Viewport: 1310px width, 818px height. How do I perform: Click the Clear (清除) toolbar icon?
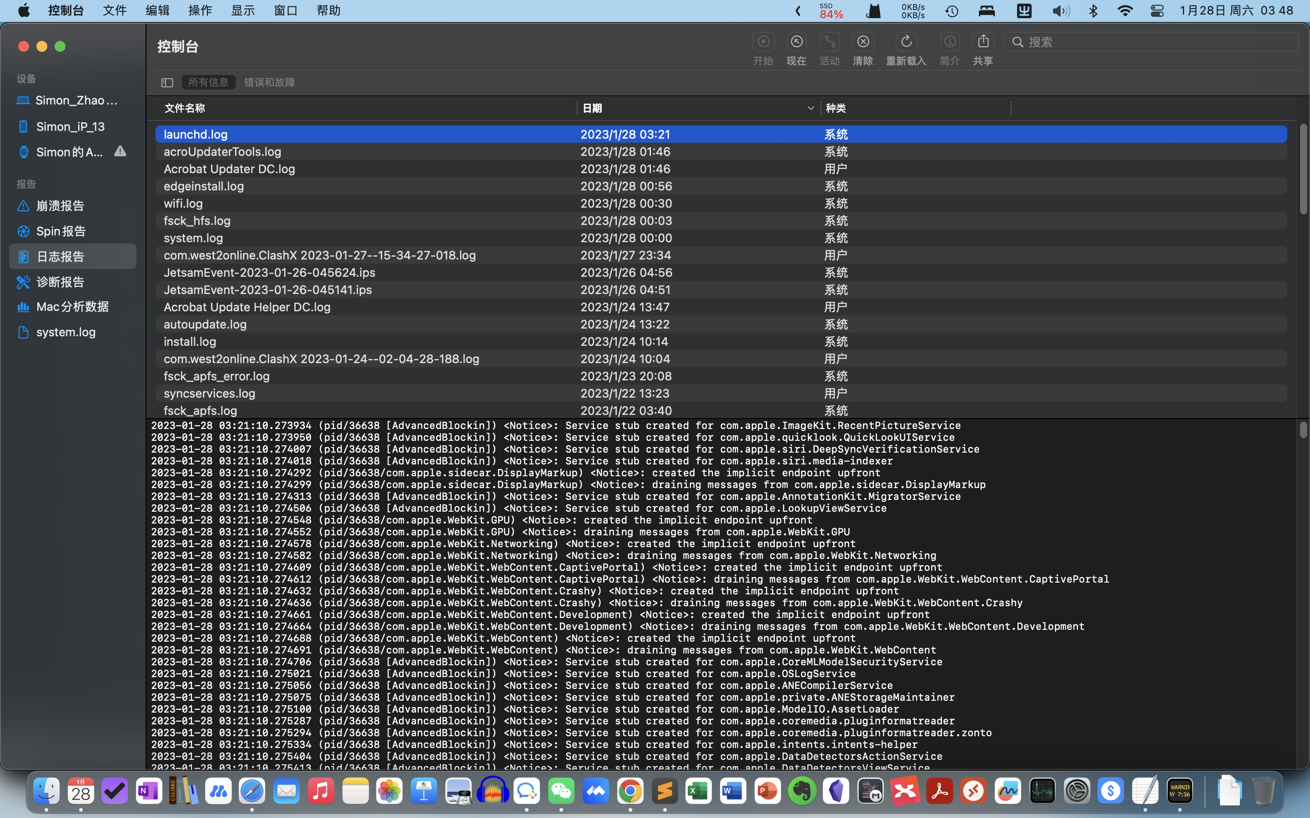pos(863,42)
